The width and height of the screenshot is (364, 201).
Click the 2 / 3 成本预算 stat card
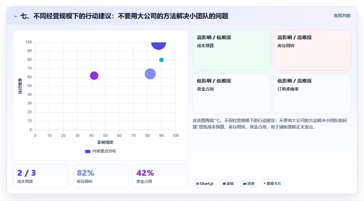41,176
